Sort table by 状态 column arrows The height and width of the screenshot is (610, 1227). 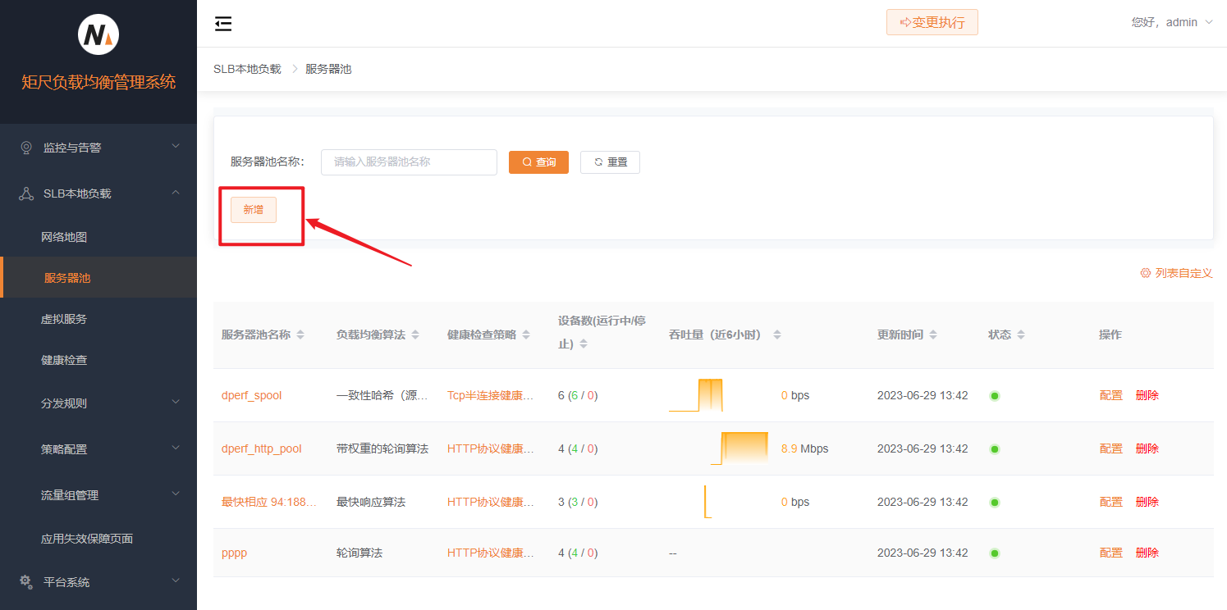1021,335
